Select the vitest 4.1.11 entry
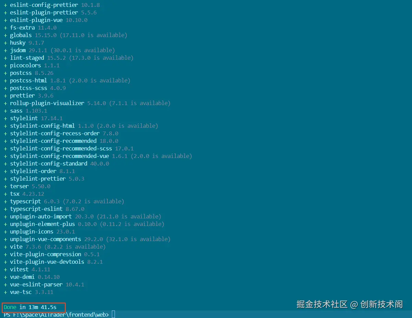This screenshot has height=318, width=412. 27,270
